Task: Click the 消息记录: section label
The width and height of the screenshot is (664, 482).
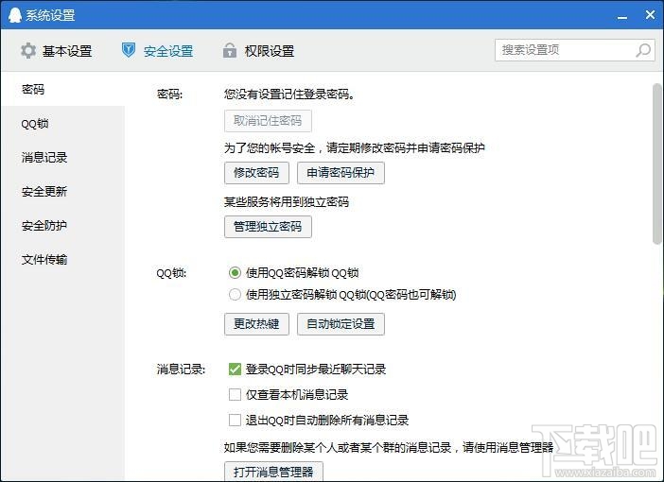Action: [x=181, y=370]
